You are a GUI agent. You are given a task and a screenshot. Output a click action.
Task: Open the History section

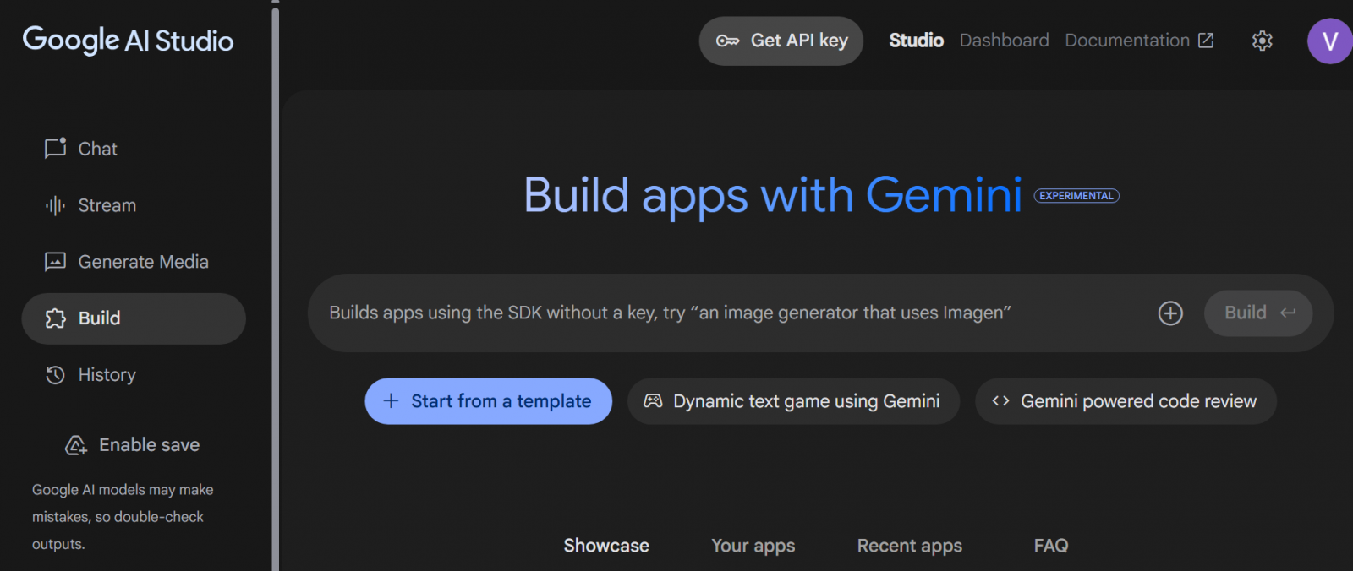[106, 375]
